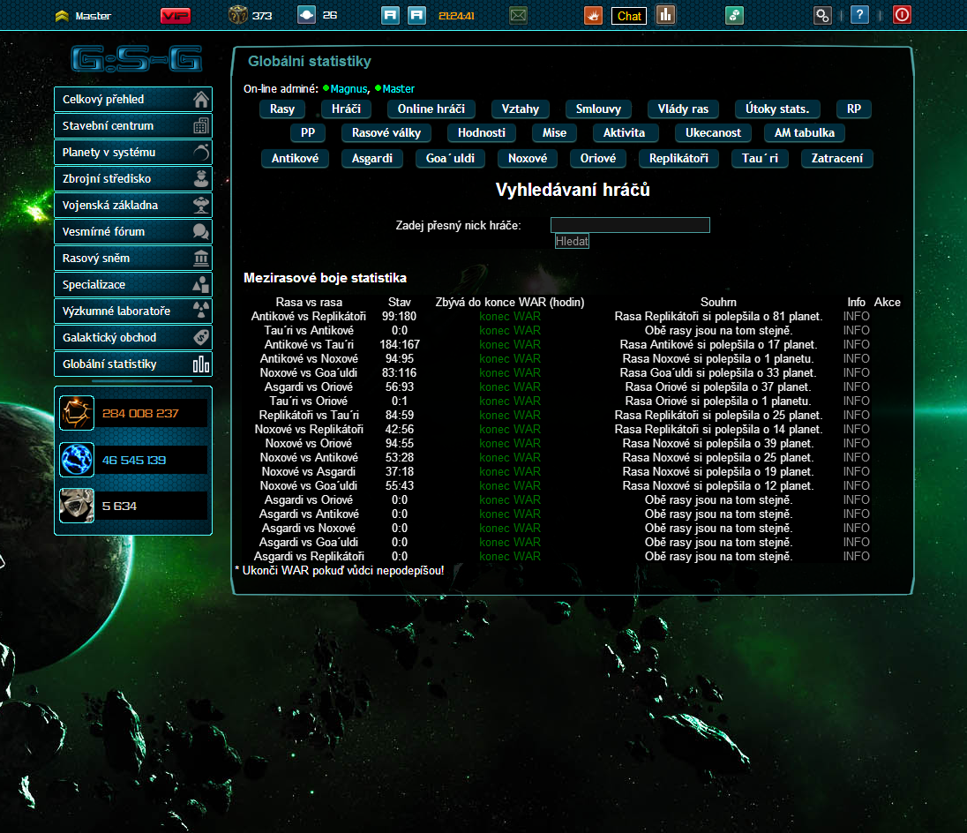The height and width of the screenshot is (833, 967).
Task: Open Specializace menu item
Action: point(133,285)
